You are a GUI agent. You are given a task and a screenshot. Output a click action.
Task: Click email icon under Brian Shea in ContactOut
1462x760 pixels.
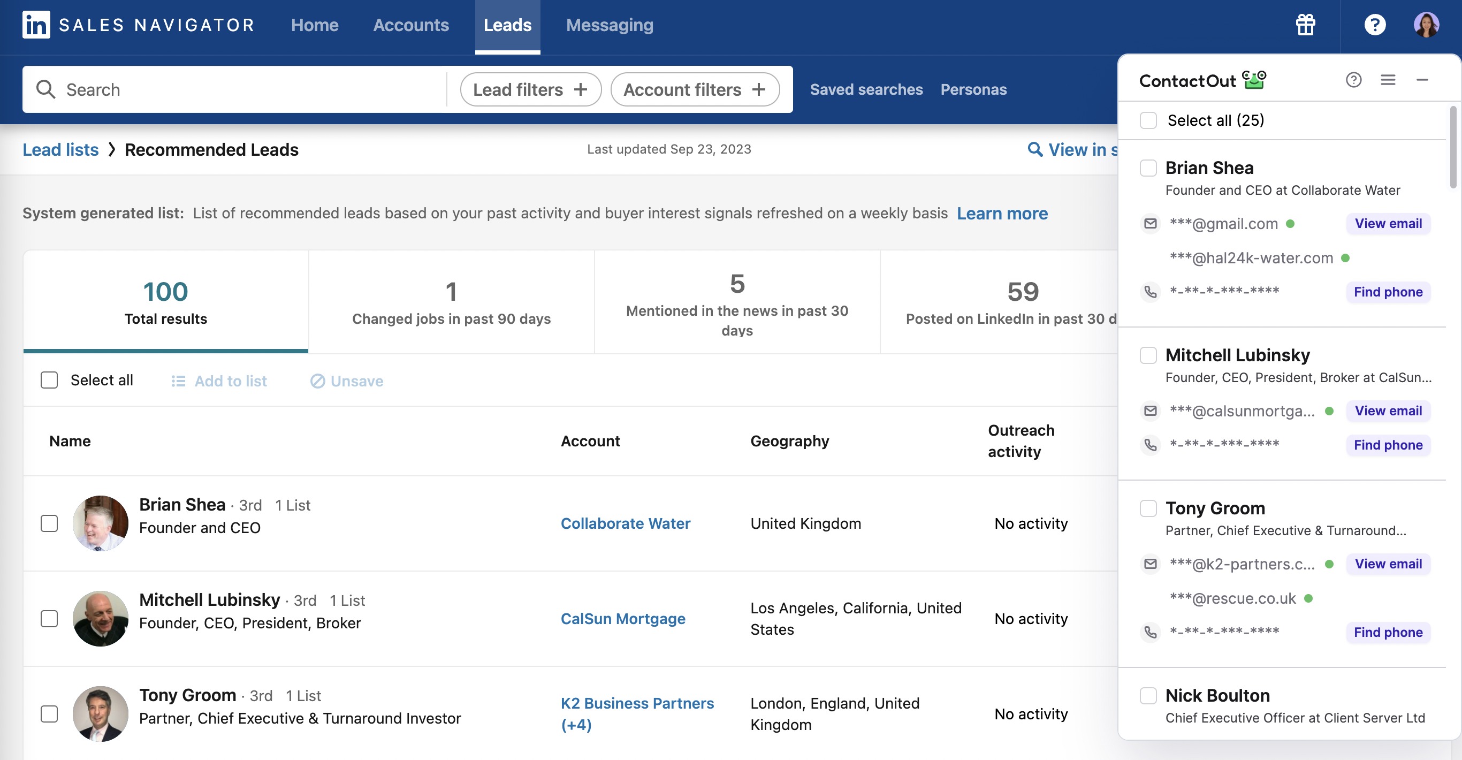(1150, 224)
